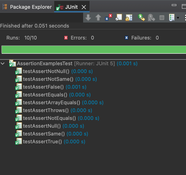The width and height of the screenshot is (186, 175).
Task: Toggle show failures only filter
Action: pyautogui.click(x=108, y=17)
